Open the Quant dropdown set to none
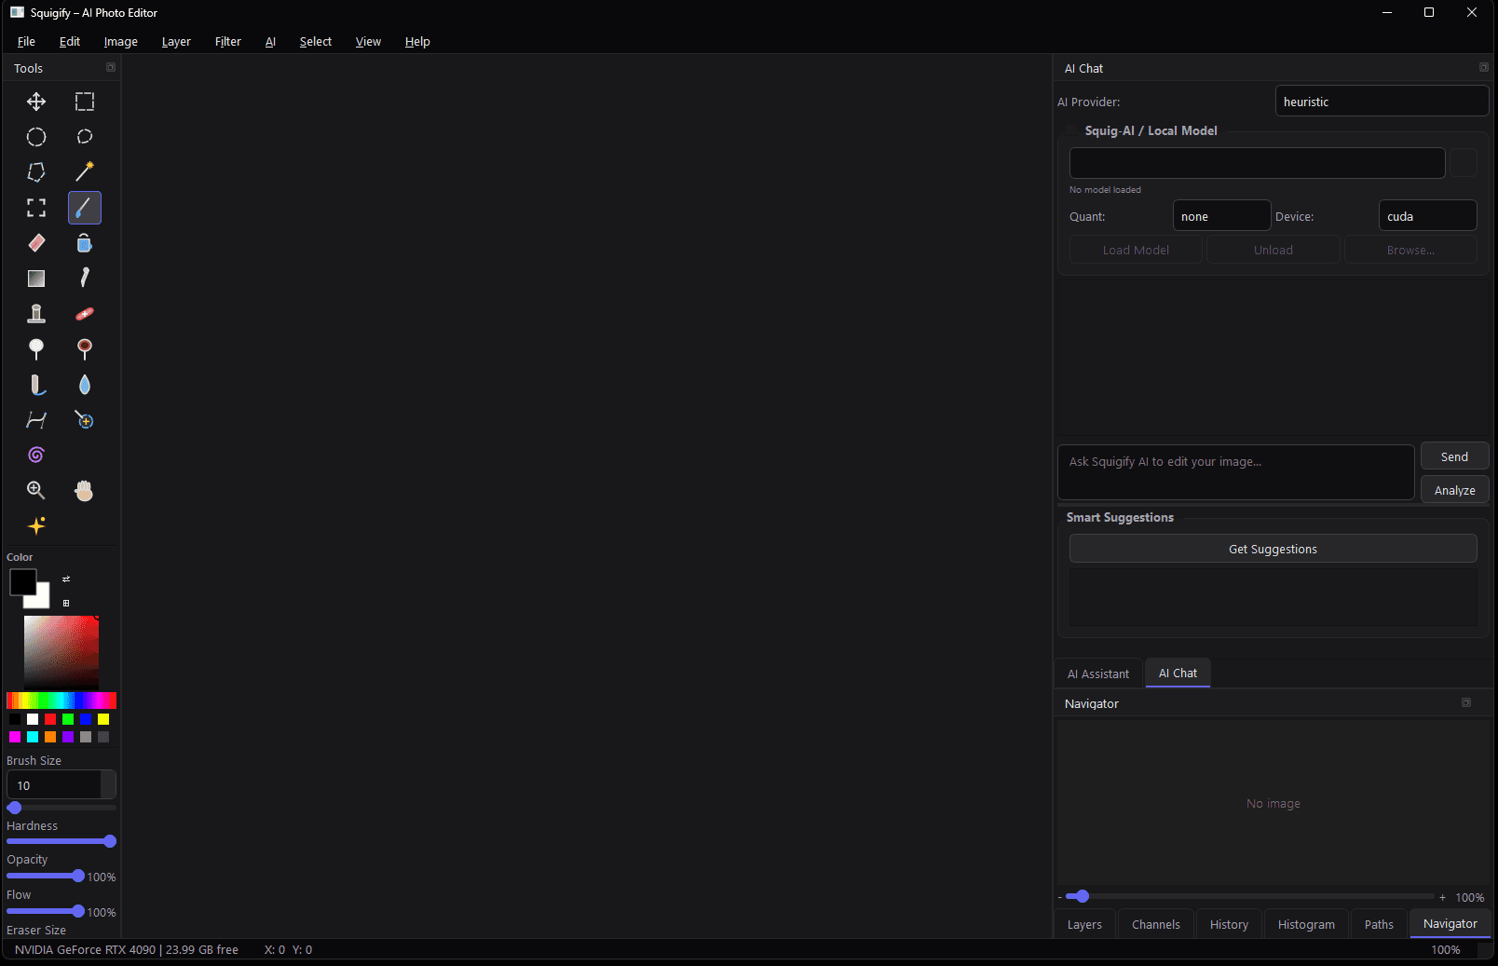The height and width of the screenshot is (966, 1498). 1221,215
